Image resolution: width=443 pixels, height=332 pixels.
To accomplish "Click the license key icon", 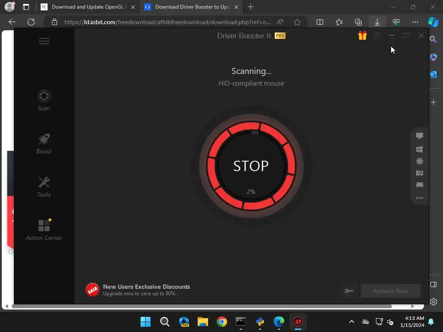I will click(x=349, y=291).
